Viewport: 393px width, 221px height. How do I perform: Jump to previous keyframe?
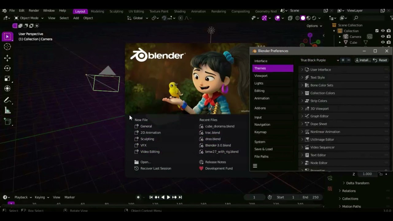[157, 197]
